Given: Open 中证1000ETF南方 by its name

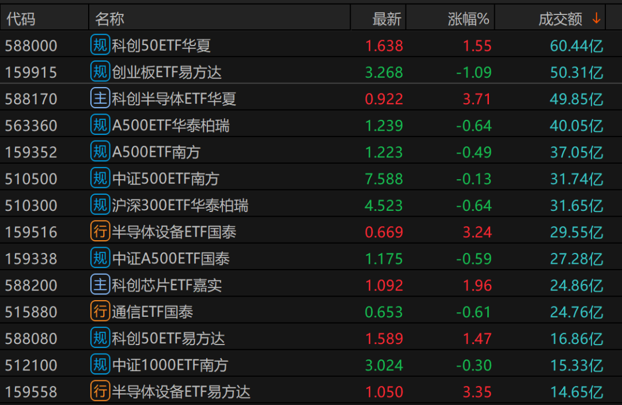Looking at the screenshot, I should point(170,365).
